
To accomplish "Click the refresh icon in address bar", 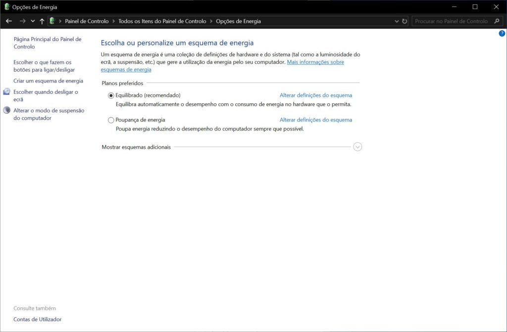I will (405, 21).
